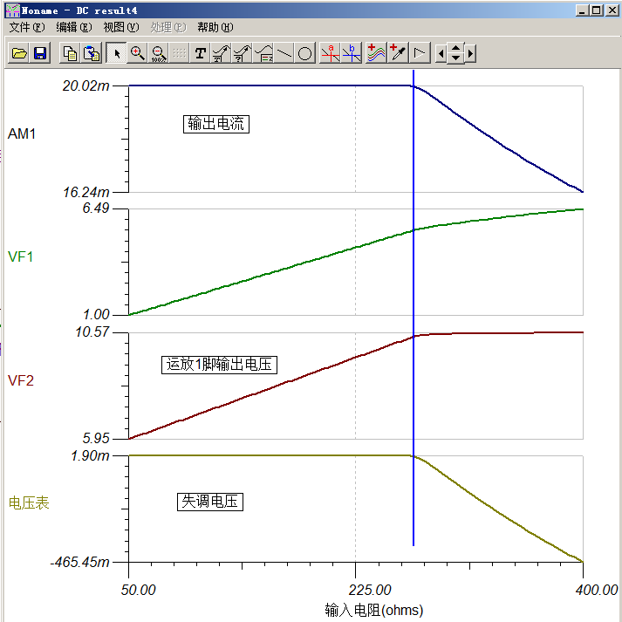
Task: Open the 编辑 (Edit) menu
Action: pyautogui.click(x=73, y=27)
